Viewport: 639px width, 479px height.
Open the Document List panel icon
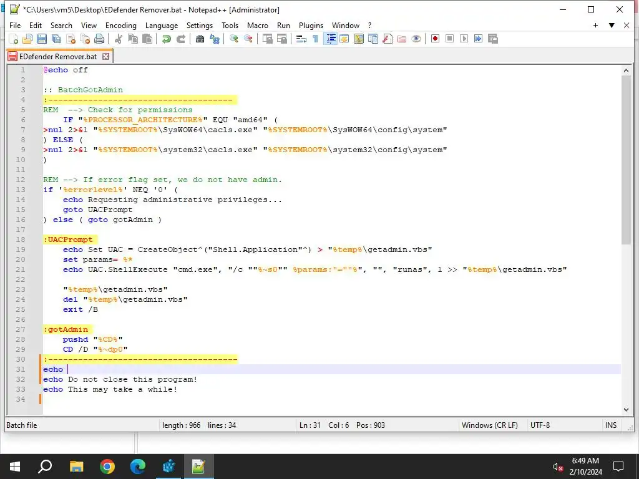tap(373, 39)
